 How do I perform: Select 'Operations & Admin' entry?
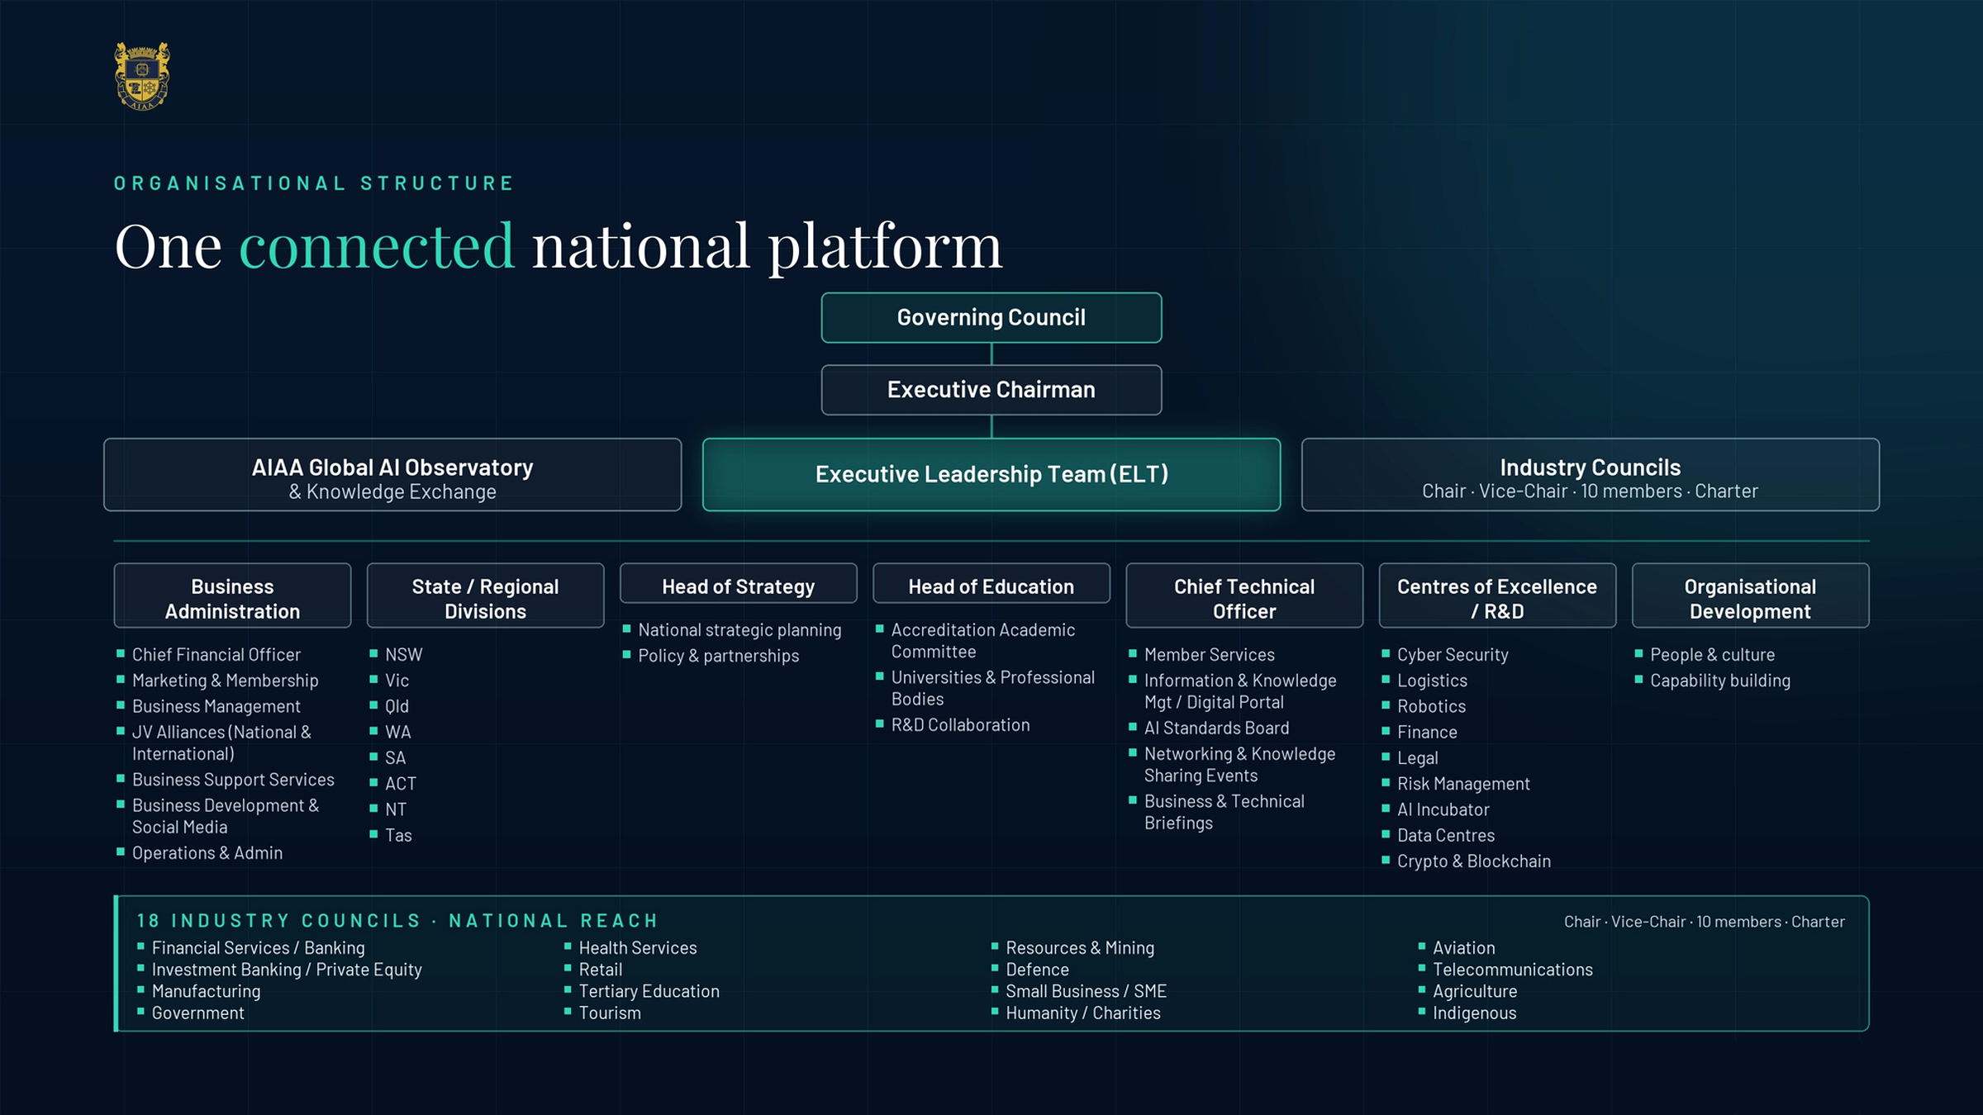pyautogui.click(x=207, y=853)
